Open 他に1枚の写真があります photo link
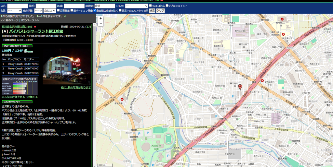The image size is (333, 167). coord(76,87)
